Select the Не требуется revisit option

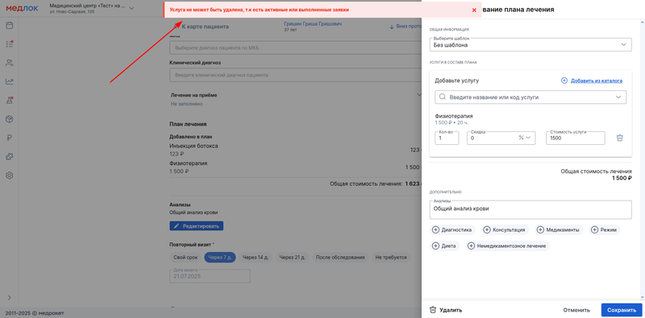point(391,258)
